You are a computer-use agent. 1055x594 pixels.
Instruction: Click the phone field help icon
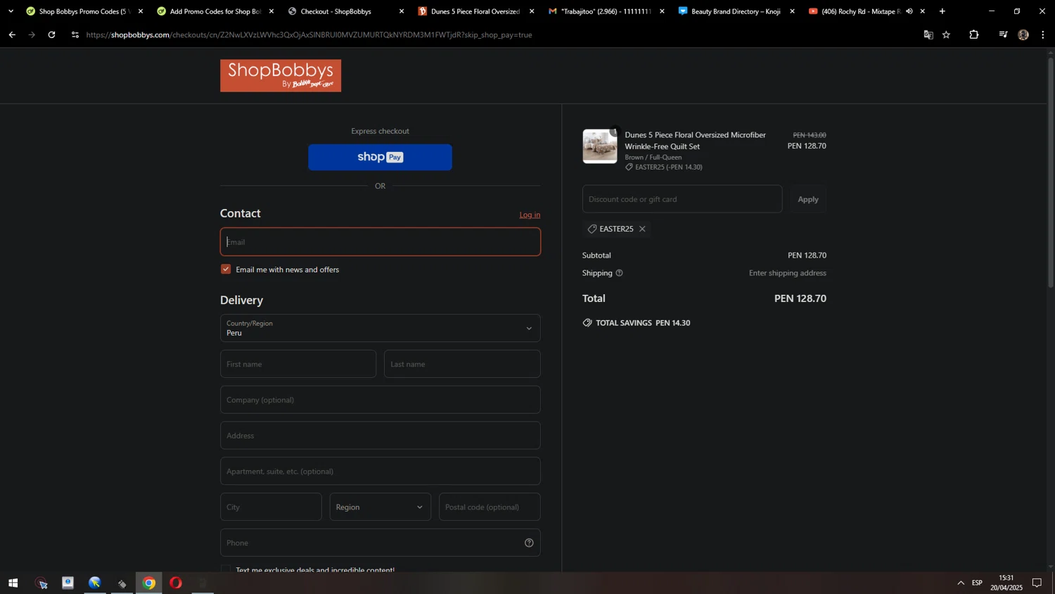coord(529,543)
